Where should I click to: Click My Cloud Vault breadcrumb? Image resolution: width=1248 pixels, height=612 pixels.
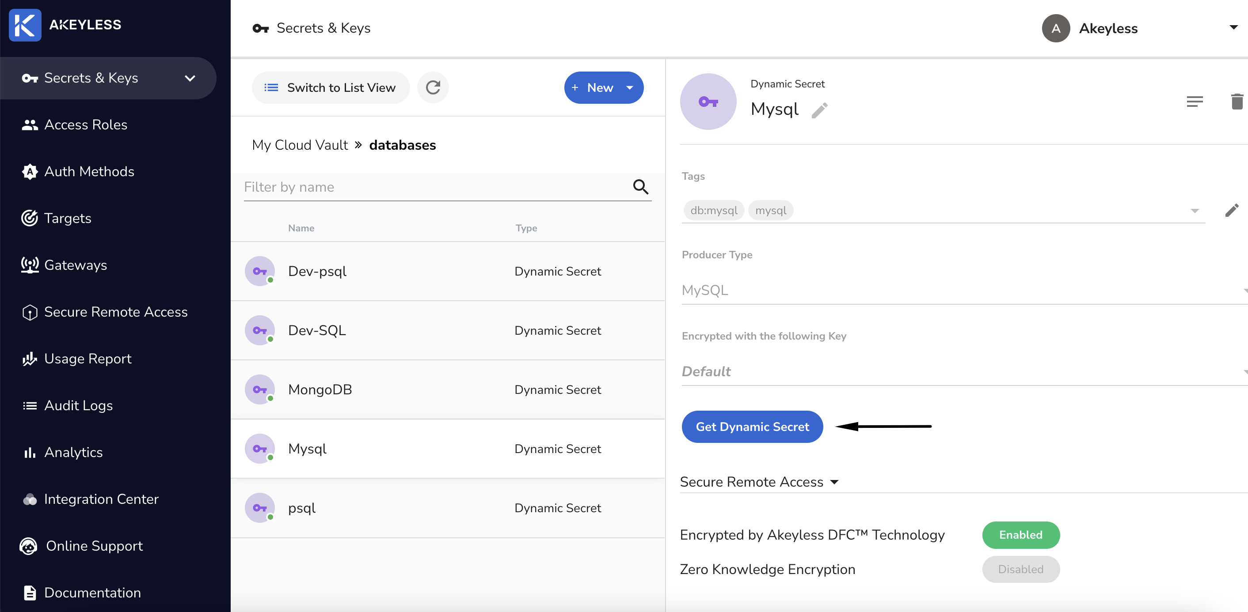[x=300, y=145]
